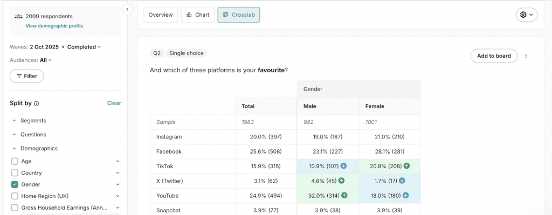Clear the Split by selection
The height and width of the screenshot is (215, 552).
(x=114, y=103)
